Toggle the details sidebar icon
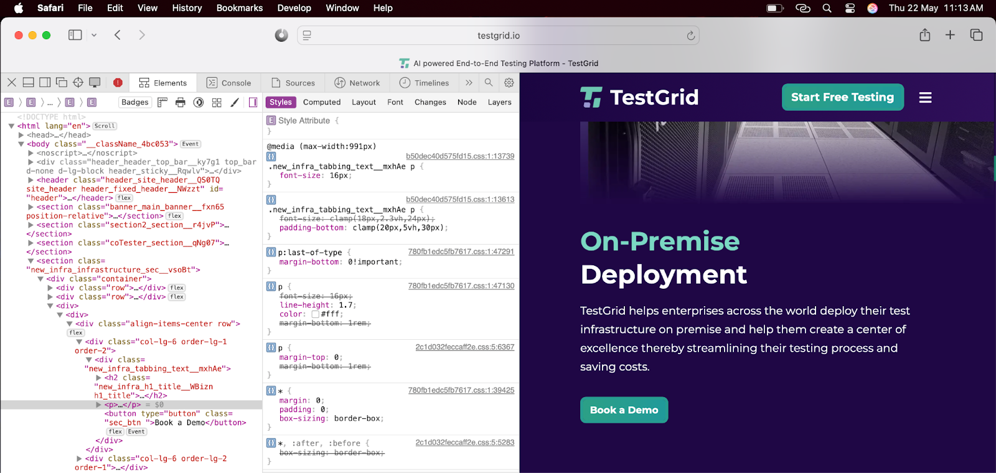 253,102
